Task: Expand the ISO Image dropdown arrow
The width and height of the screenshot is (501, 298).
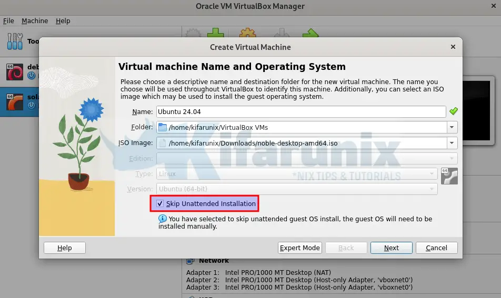Action: point(452,143)
